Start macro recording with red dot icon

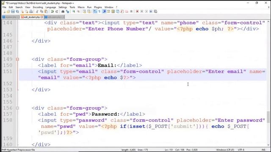point(137,11)
